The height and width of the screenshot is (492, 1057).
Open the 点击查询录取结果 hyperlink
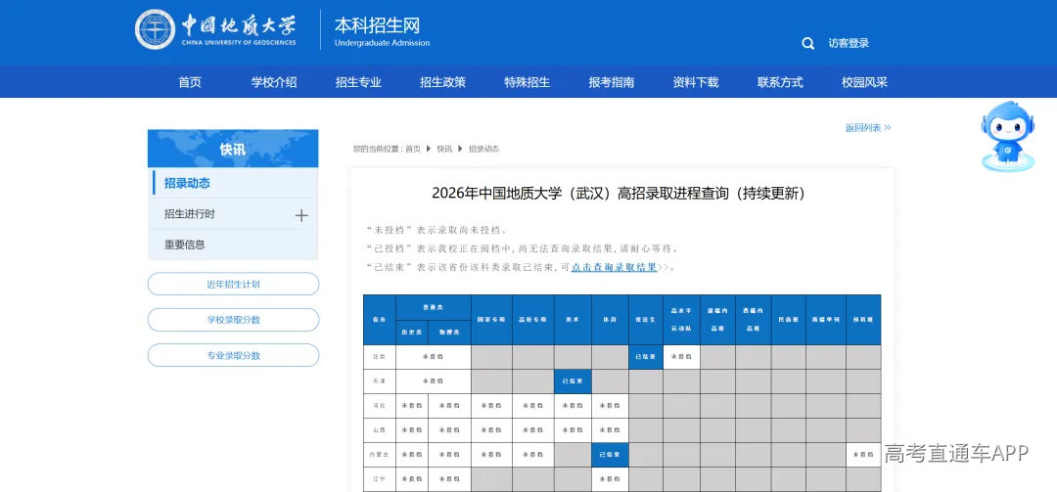[614, 267]
